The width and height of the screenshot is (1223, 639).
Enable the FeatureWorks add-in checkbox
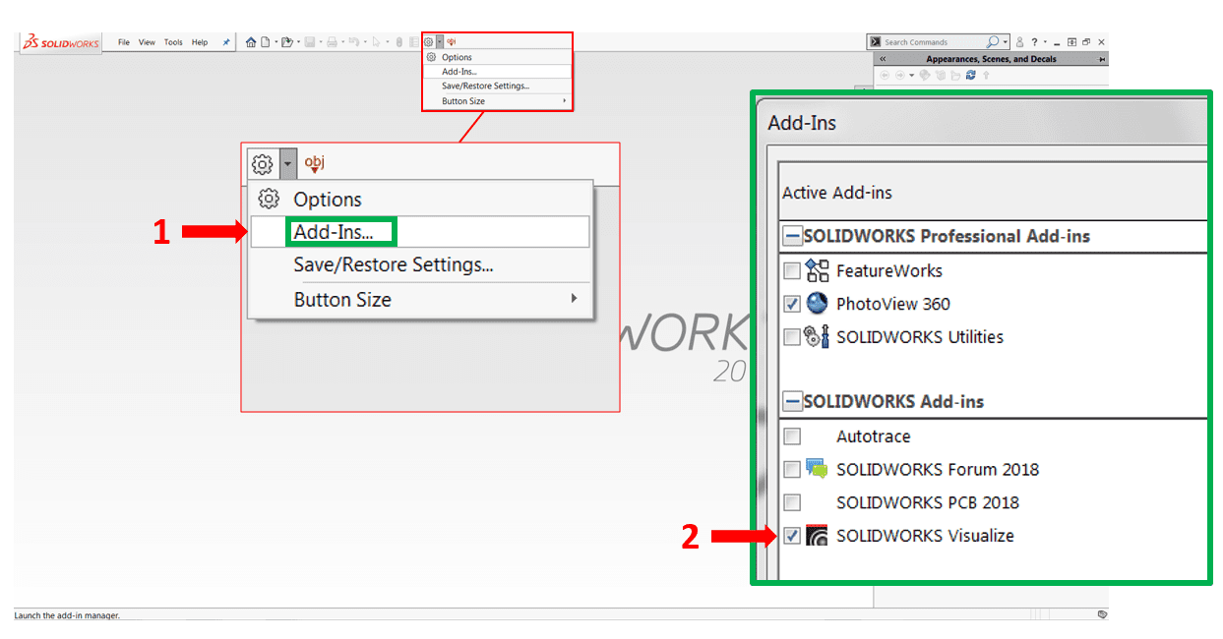792,271
